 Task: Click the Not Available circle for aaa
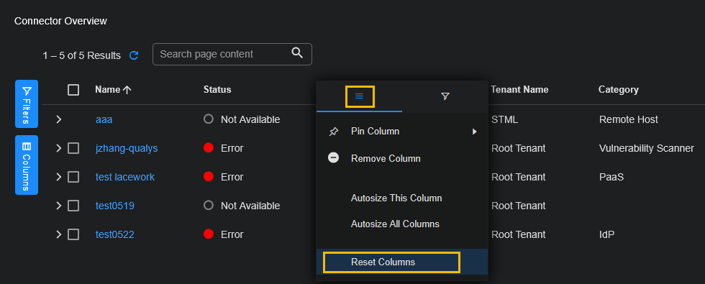pyautogui.click(x=208, y=119)
